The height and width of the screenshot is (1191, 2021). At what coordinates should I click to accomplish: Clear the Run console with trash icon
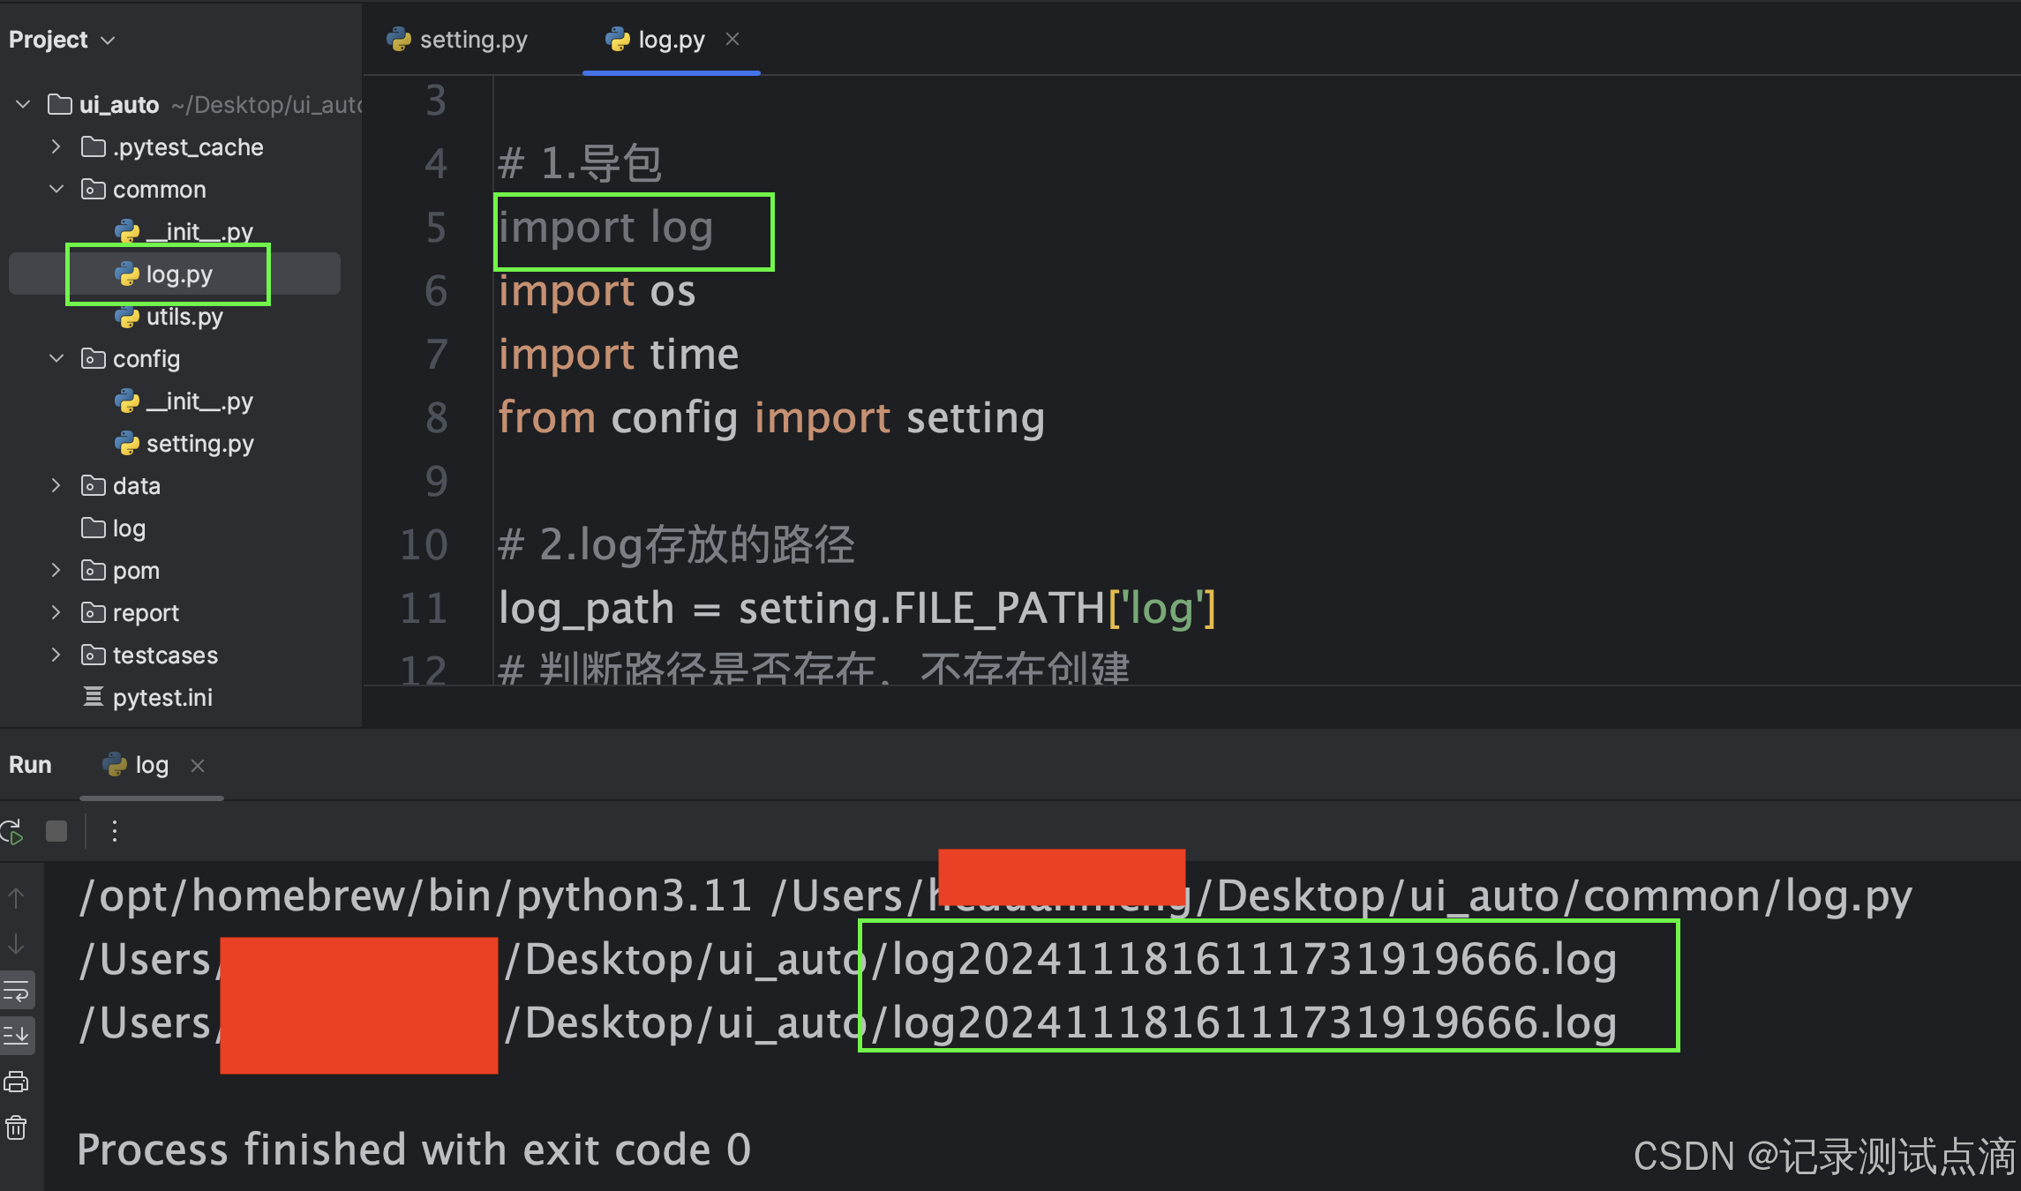[x=17, y=1127]
